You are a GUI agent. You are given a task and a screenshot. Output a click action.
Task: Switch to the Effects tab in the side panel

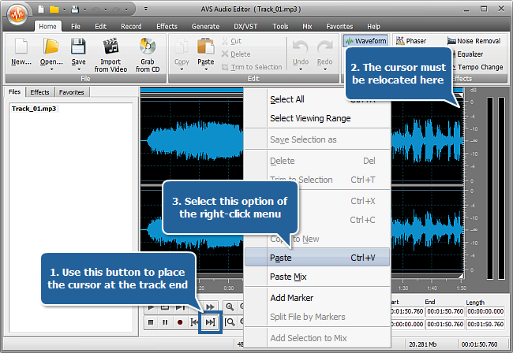pyautogui.click(x=39, y=92)
